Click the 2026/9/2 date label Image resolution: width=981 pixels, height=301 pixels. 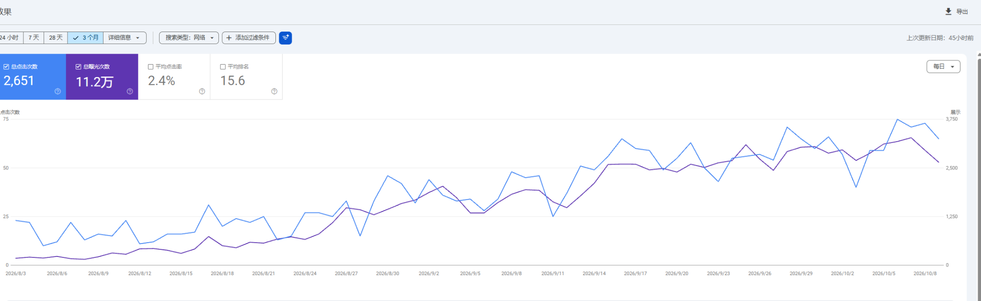[x=429, y=274]
